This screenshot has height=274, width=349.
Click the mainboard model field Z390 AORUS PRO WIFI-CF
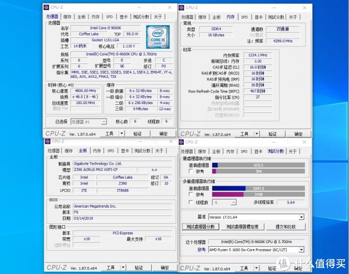click(104, 170)
